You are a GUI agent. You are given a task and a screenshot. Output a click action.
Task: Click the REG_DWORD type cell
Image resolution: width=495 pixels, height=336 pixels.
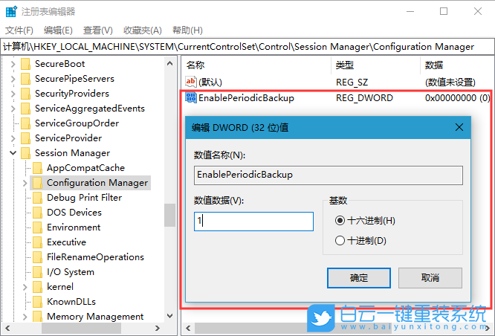(x=364, y=98)
